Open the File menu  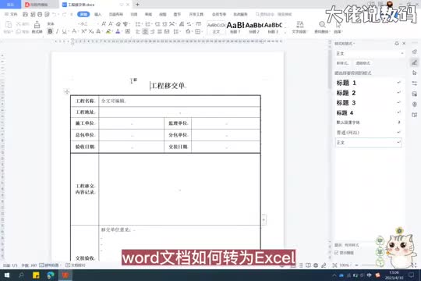tap(11, 14)
